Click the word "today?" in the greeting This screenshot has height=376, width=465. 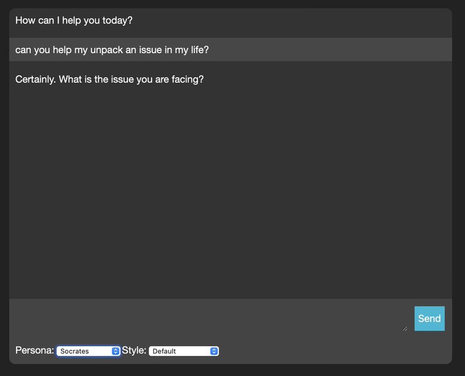[117, 20]
